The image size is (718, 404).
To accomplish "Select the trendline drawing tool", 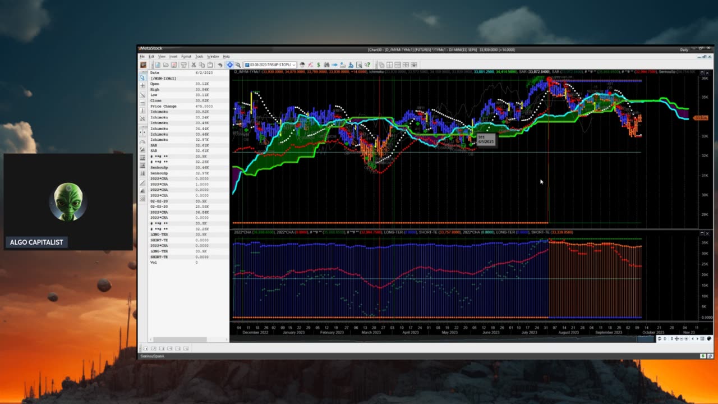I will (x=142, y=96).
